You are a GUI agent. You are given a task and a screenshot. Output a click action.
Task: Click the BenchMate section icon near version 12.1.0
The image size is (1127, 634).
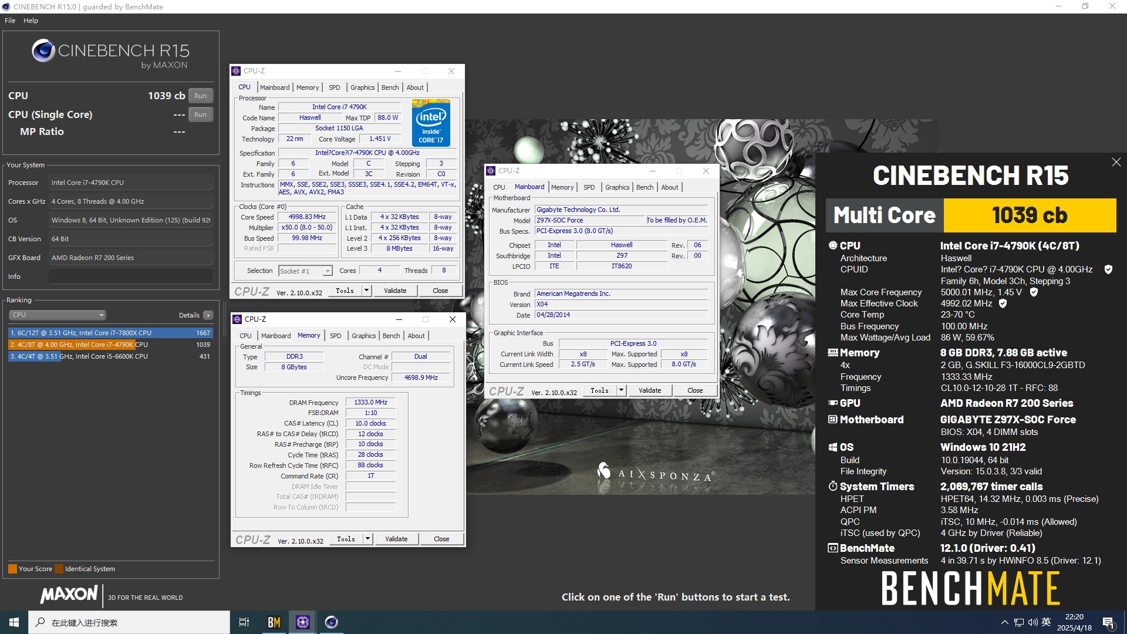[832, 548]
